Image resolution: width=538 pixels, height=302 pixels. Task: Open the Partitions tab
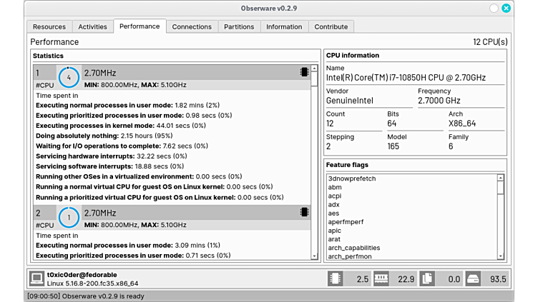[x=239, y=26]
